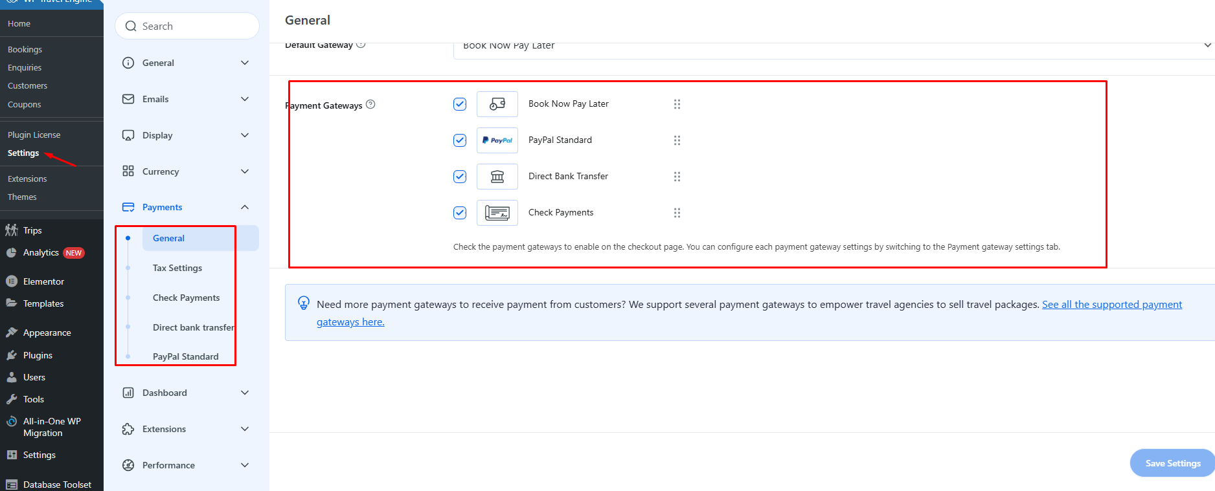This screenshot has width=1215, height=491.
Task: Collapse the Payments section chevron
Action: [x=245, y=207]
